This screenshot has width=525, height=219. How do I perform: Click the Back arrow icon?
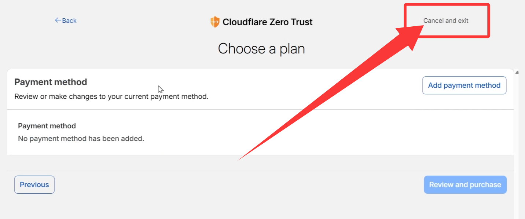click(x=58, y=20)
